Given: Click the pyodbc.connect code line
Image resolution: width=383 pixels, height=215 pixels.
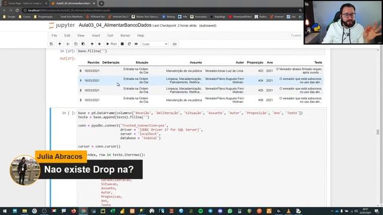Looking at the screenshot, I should click(x=123, y=125).
